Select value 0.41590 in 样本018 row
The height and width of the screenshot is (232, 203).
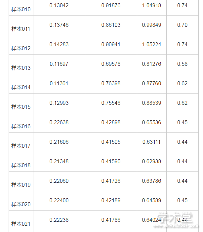click(111, 161)
